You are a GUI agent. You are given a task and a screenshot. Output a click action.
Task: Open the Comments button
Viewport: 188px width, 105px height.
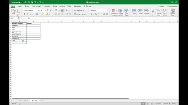click(172, 6)
